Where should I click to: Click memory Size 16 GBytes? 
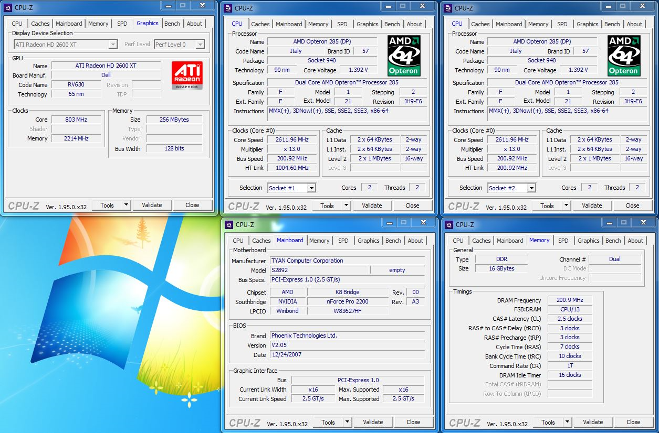[501, 268]
